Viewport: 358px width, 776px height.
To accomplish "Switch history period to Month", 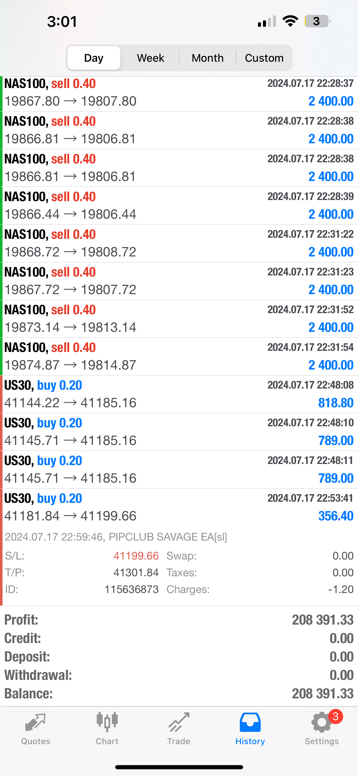I will coord(208,58).
